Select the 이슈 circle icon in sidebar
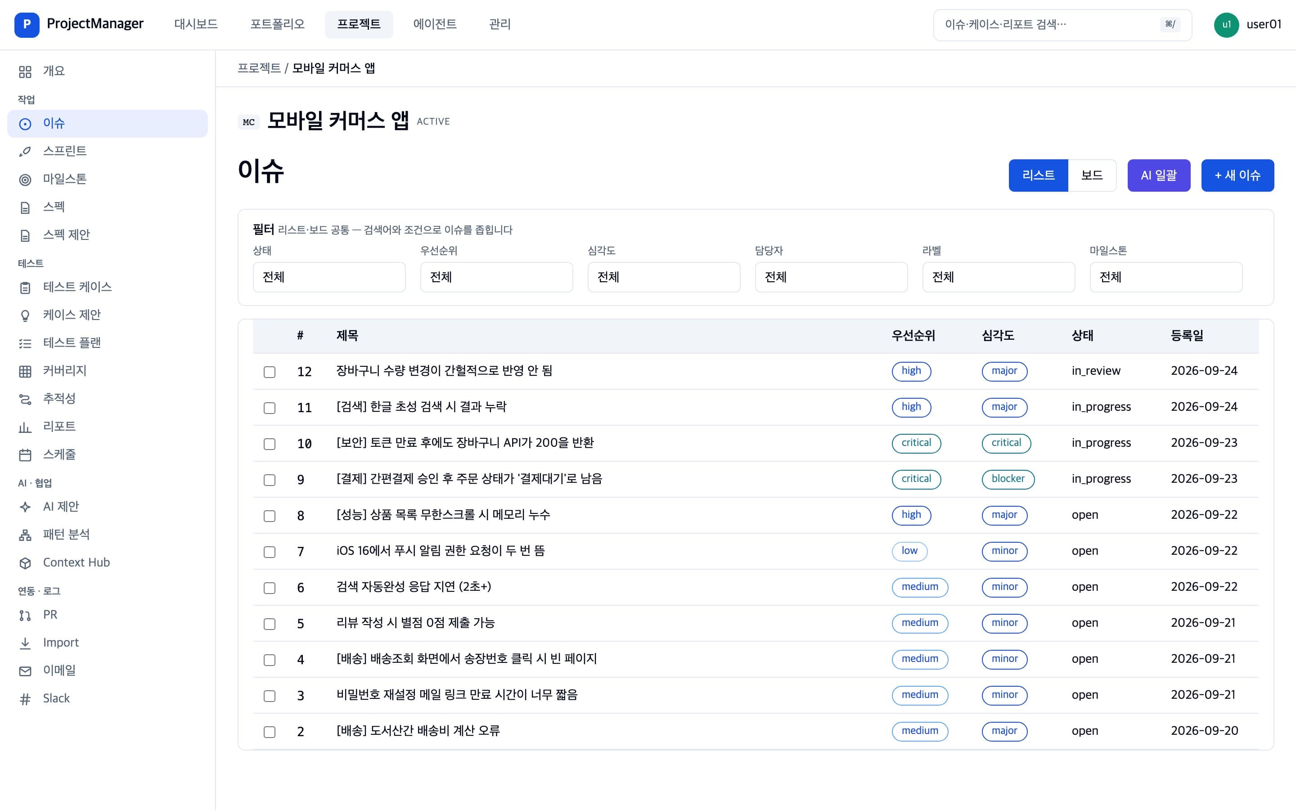Viewport: 1296px width, 810px height. pos(25,124)
